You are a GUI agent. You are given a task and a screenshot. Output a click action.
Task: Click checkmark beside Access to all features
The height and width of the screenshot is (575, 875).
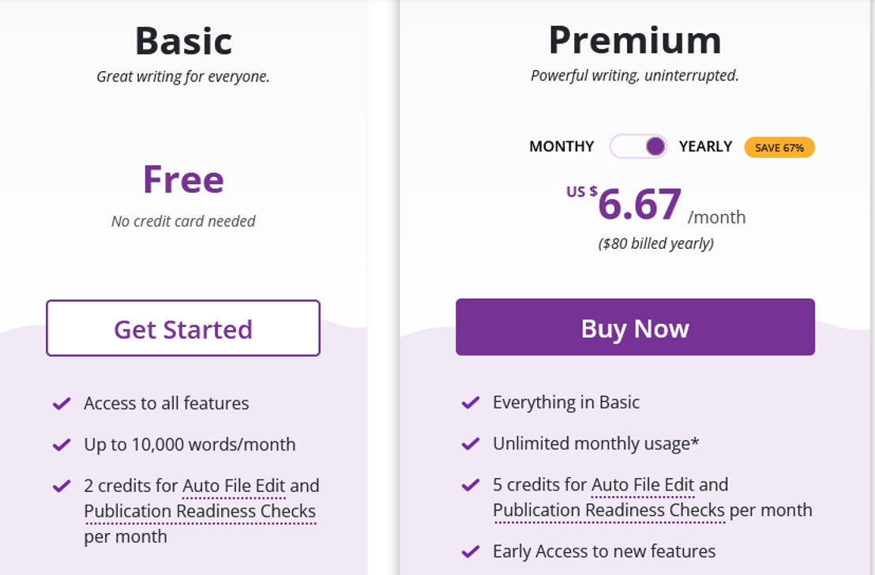coord(62,404)
